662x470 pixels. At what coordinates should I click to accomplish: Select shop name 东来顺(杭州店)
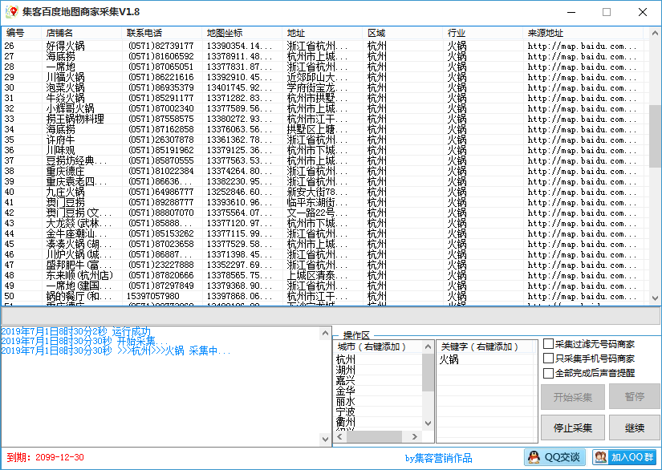79,275
